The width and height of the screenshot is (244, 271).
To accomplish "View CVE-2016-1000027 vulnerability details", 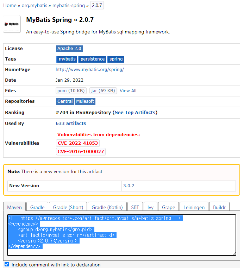I will (x=81, y=152).
